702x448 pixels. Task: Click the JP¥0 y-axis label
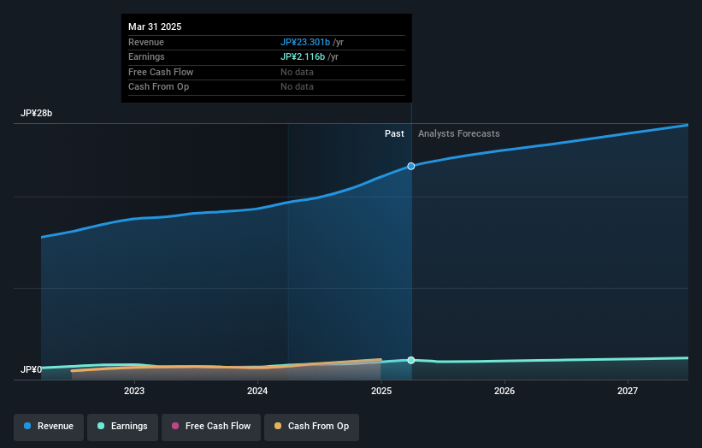coord(31,369)
